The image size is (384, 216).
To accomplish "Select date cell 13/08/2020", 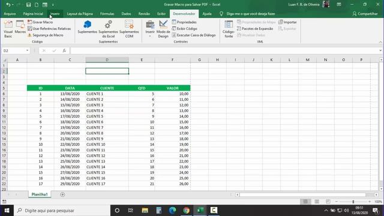I will coord(70,94).
